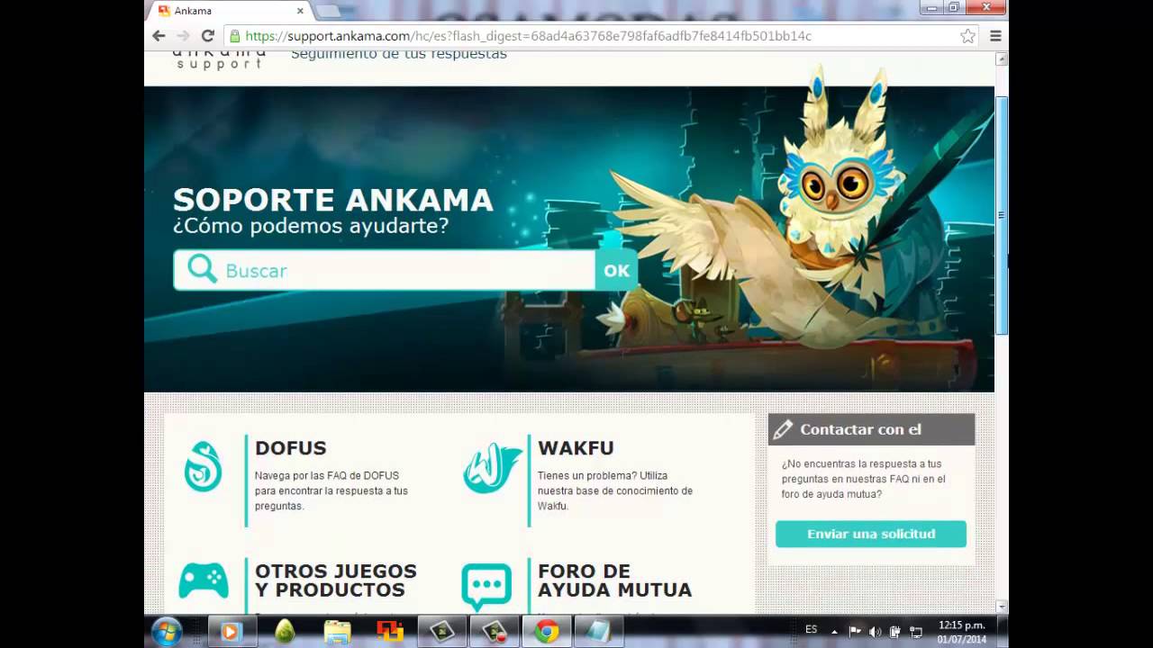Click the address bar URL
The height and width of the screenshot is (648, 1153).
point(528,36)
